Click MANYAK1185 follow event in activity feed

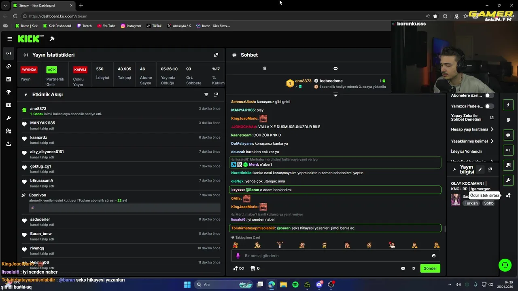[x=121, y=125]
